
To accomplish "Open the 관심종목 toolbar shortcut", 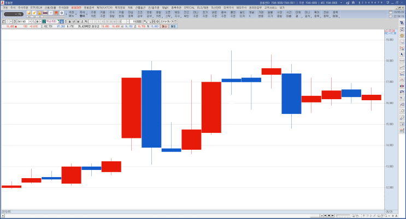I will tap(131, 14).
